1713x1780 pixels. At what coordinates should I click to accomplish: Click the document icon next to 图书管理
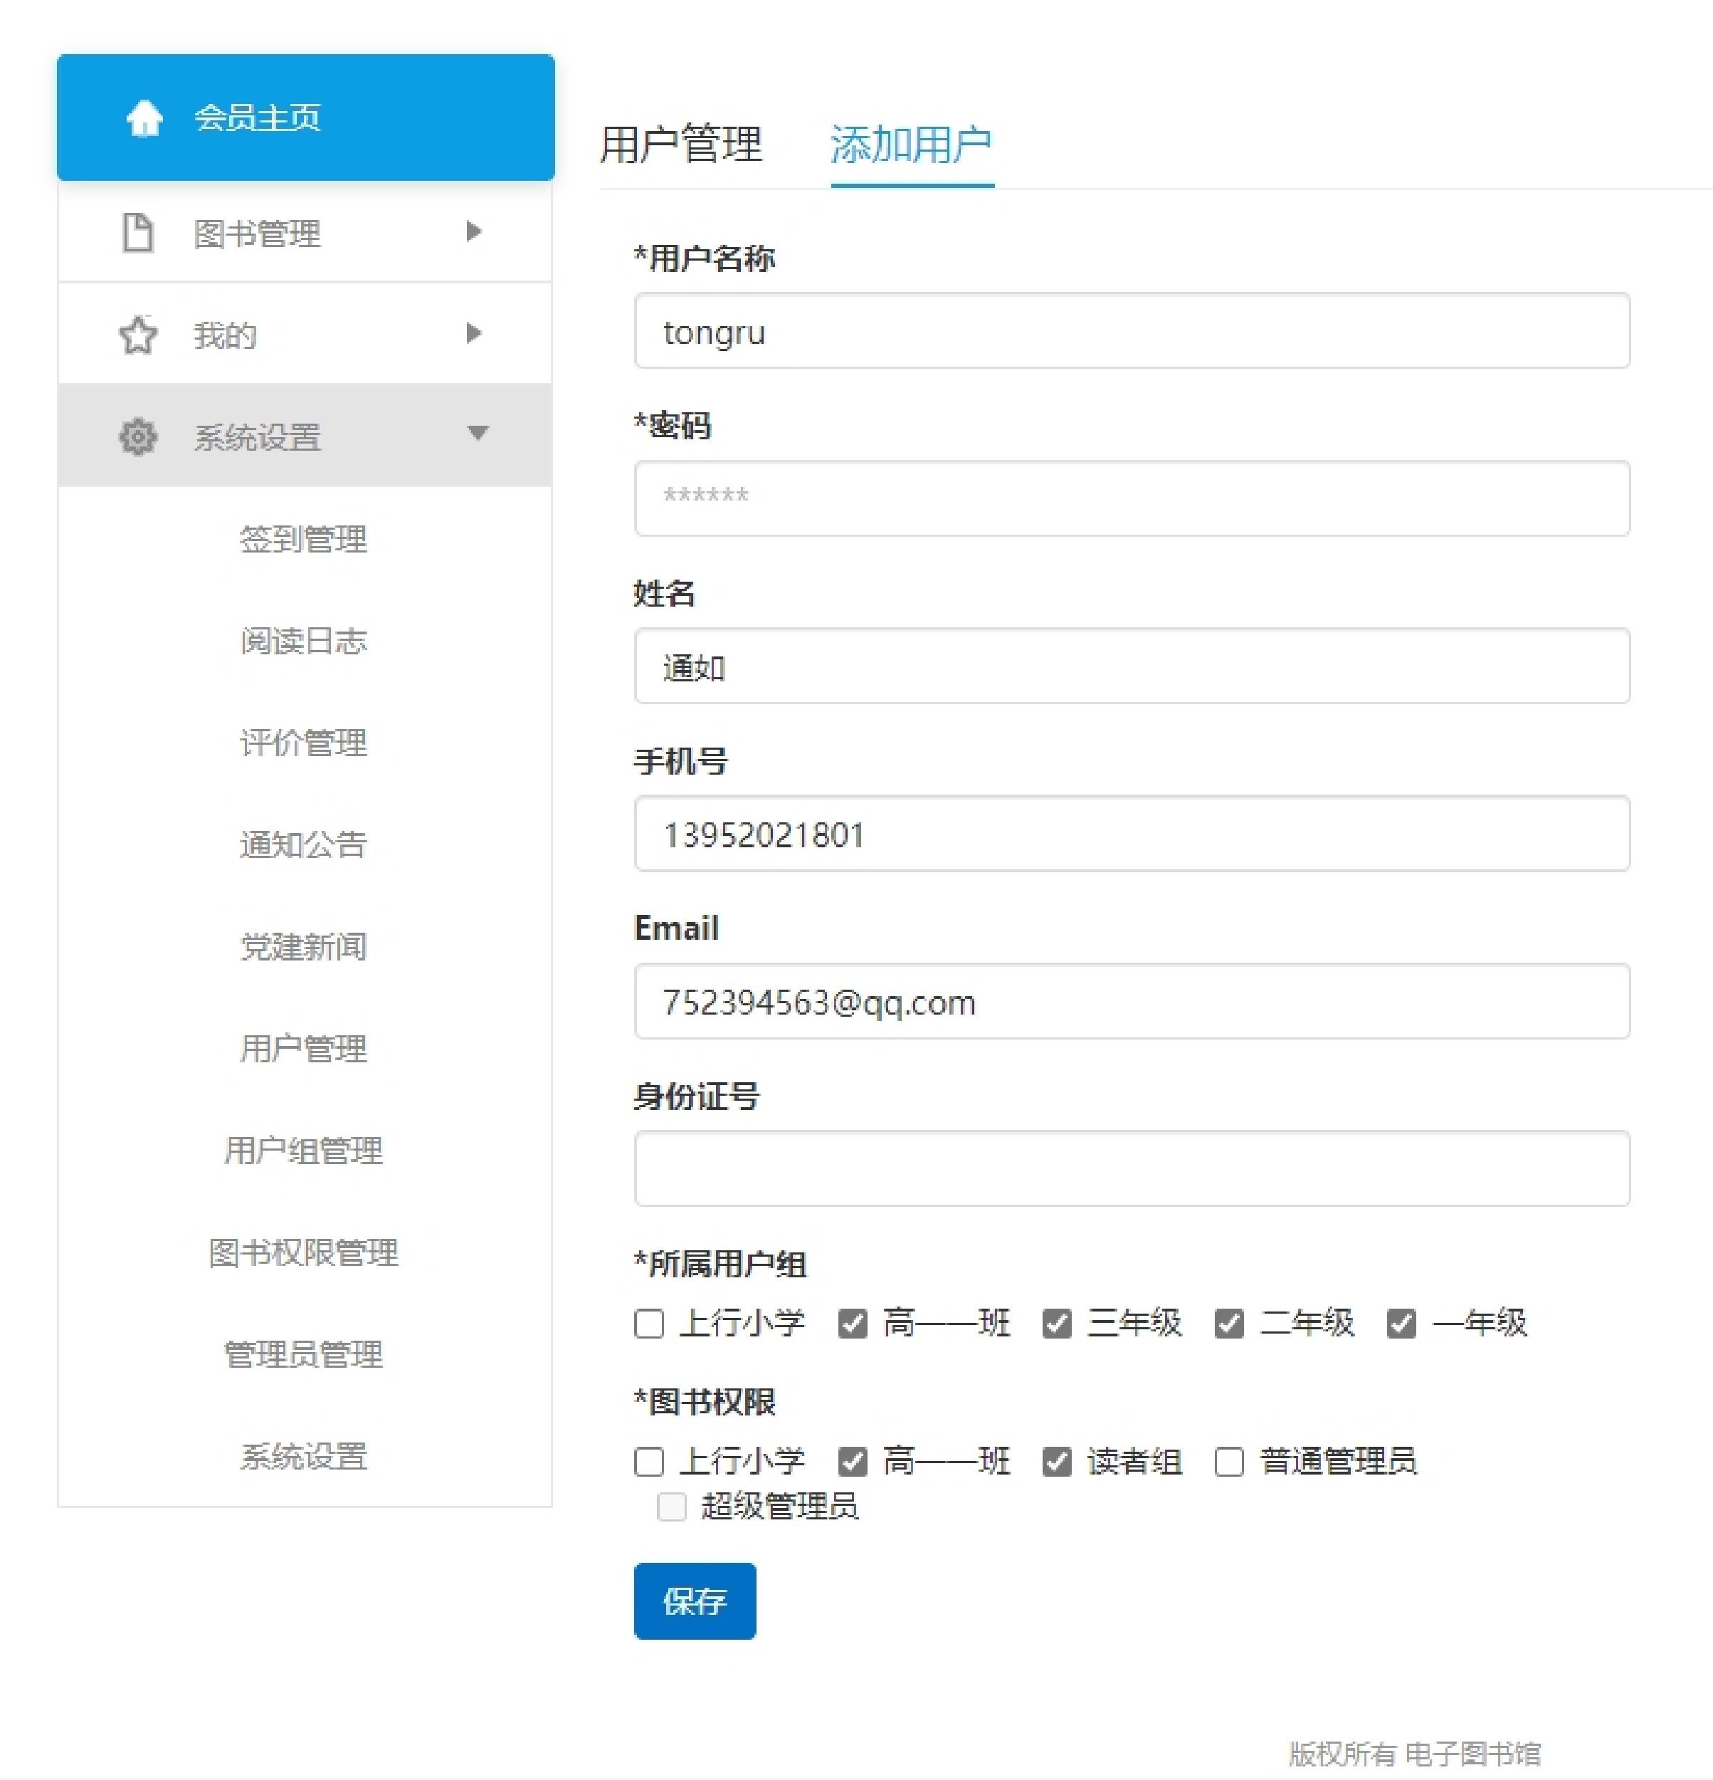pyautogui.click(x=138, y=233)
